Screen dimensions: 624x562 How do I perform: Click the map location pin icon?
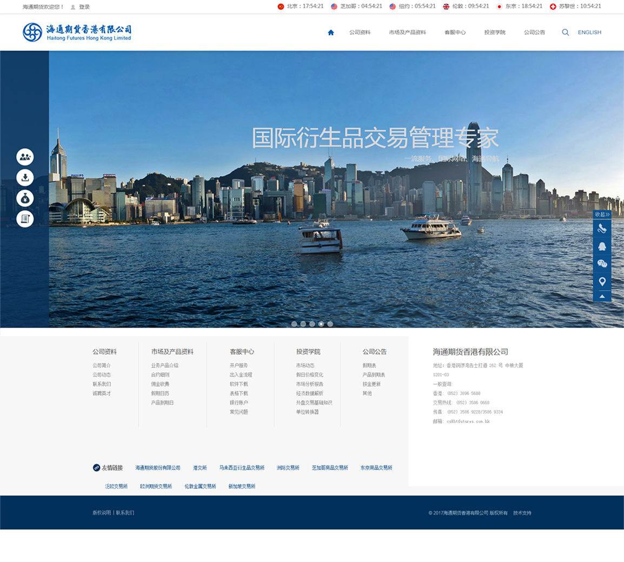coord(602,282)
